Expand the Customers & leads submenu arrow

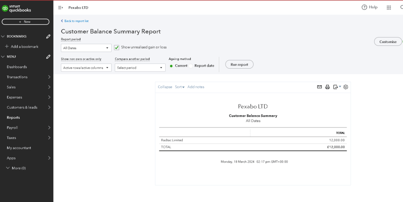click(49, 107)
